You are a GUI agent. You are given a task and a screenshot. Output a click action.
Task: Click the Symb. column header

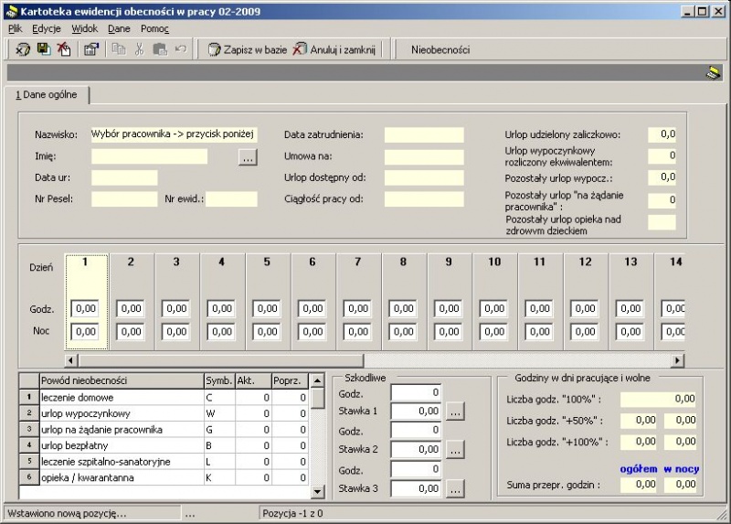(219, 380)
